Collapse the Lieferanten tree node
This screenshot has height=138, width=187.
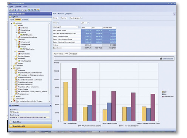14,40
